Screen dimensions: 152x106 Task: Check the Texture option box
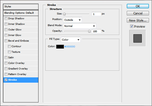tap(9, 52)
